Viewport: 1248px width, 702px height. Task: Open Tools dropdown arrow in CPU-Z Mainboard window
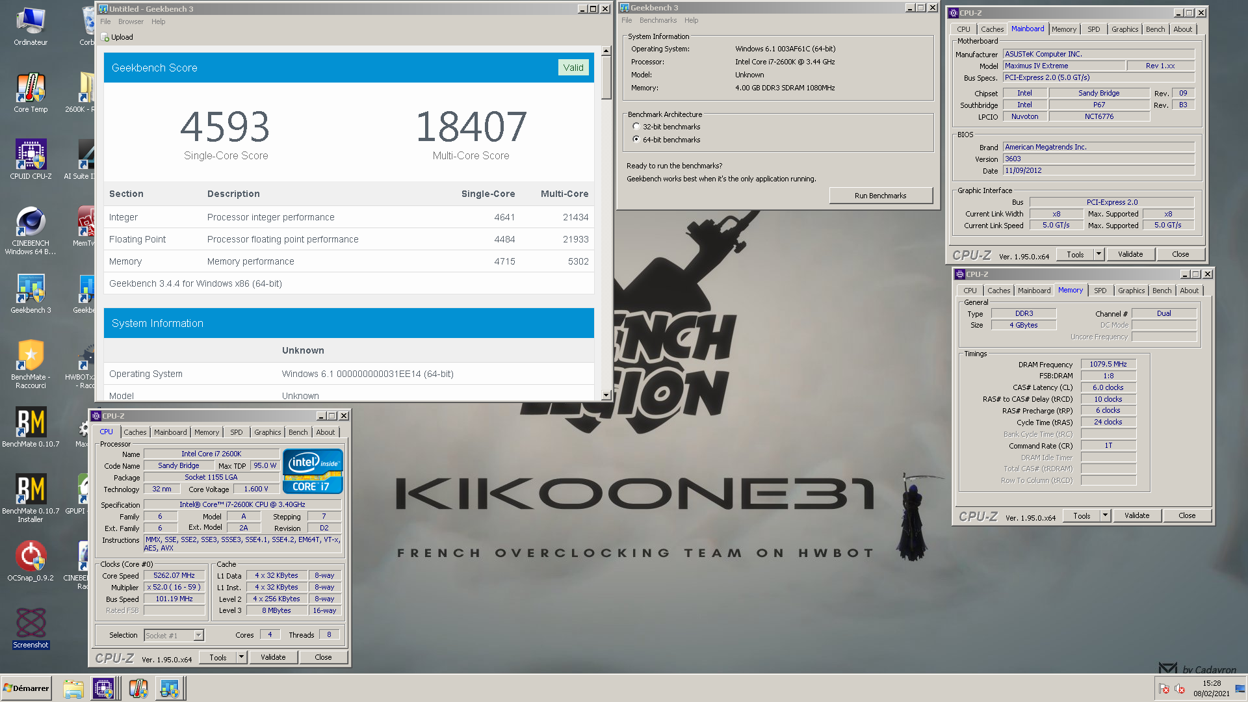click(x=1099, y=254)
